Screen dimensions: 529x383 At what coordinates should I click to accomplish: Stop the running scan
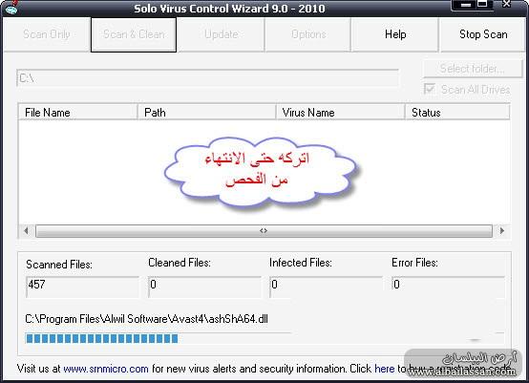(x=483, y=34)
